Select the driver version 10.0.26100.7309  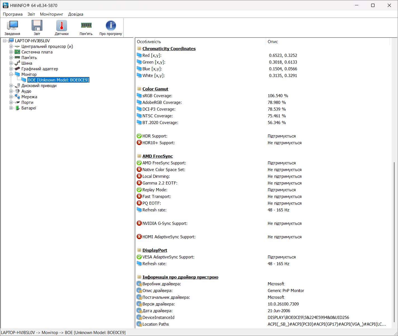283,304
